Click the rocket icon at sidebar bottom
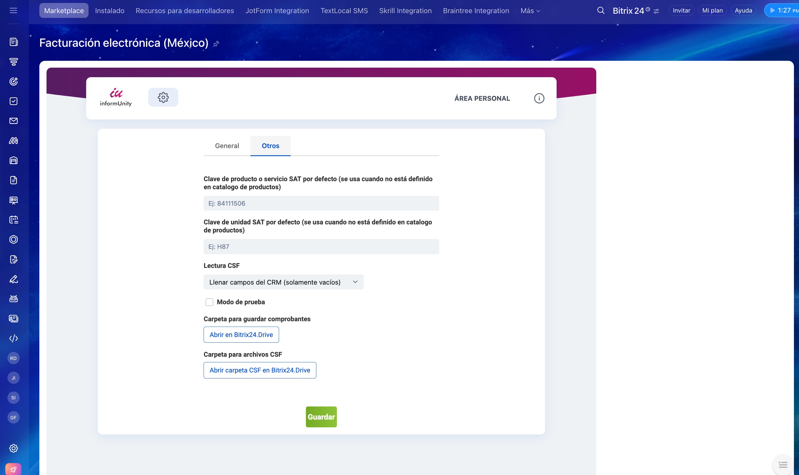The width and height of the screenshot is (799, 475). (x=13, y=469)
